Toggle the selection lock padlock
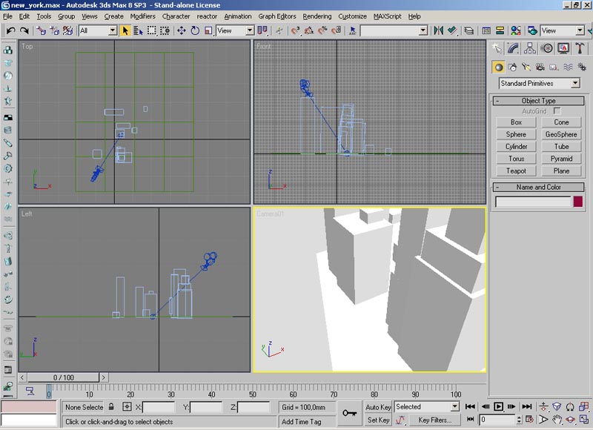The height and width of the screenshot is (430, 593). [111, 407]
